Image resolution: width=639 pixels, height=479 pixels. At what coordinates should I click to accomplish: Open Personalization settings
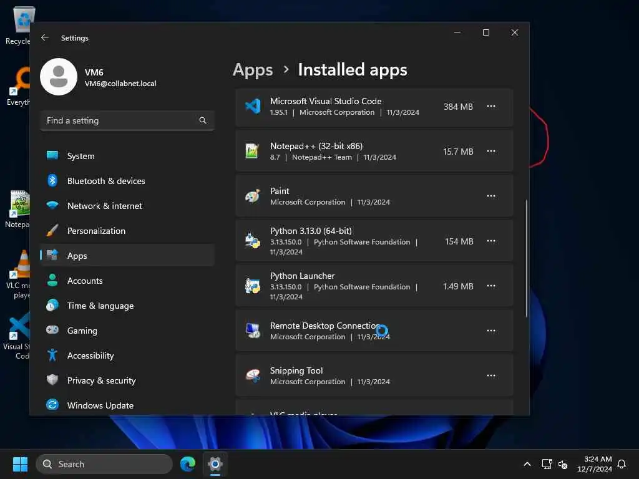point(127,231)
